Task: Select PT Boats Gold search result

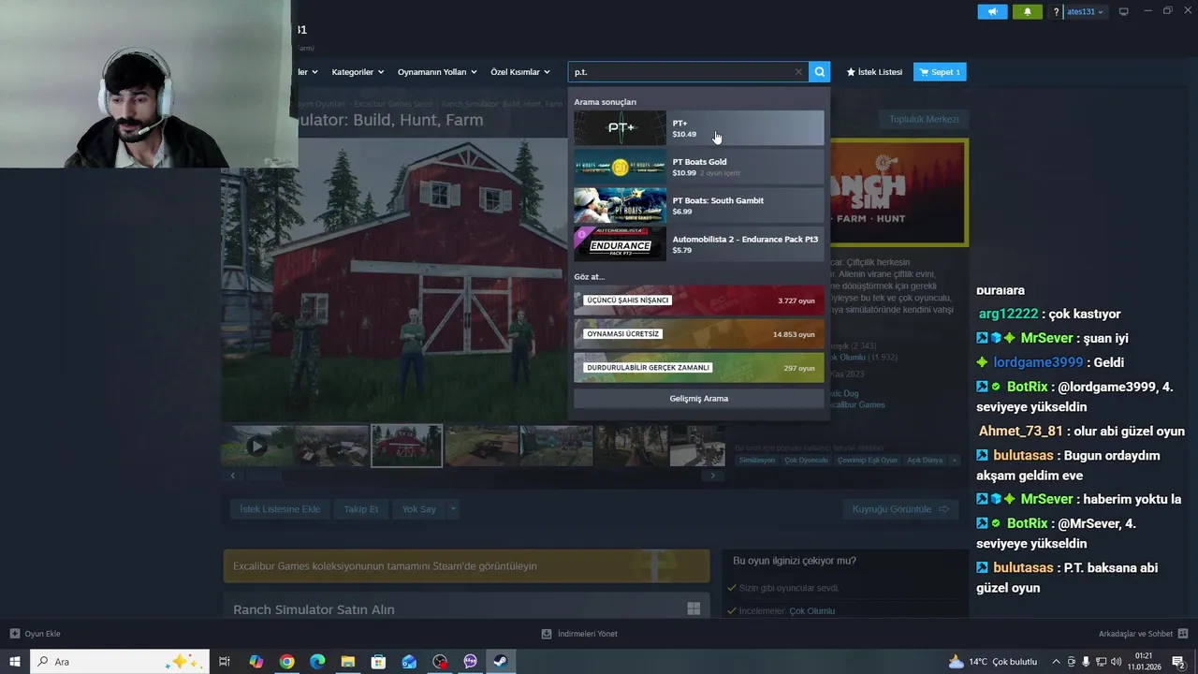Action: tap(698, 167)
